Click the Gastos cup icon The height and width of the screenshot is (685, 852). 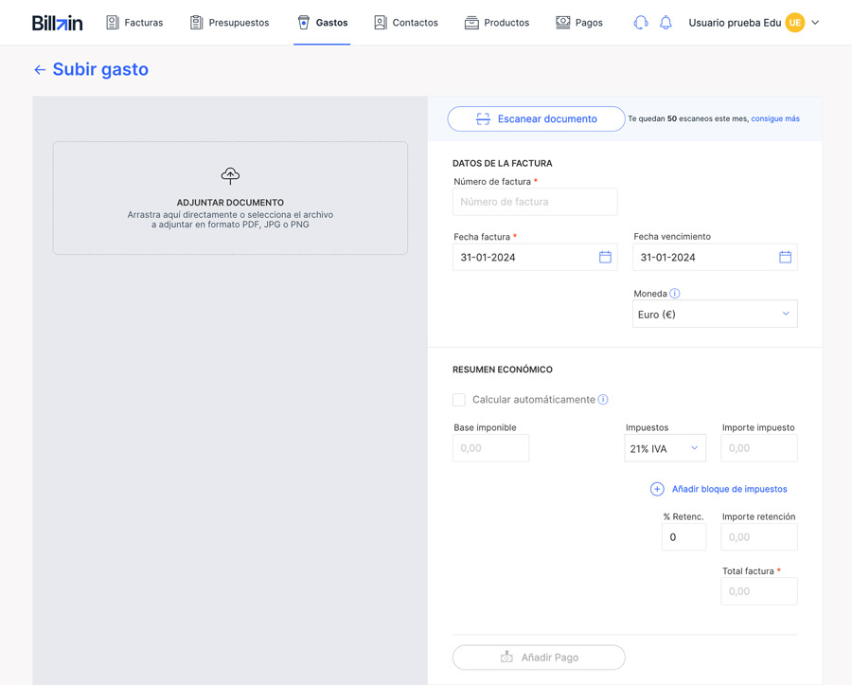point(304,23)
